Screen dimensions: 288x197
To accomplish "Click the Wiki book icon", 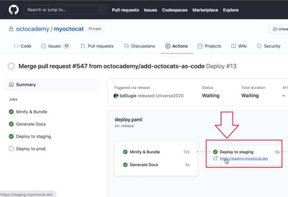I will (x=233, y=46).
